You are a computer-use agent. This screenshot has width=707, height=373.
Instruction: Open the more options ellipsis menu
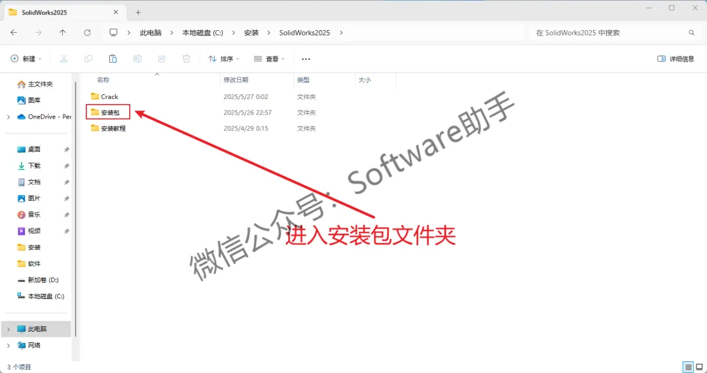(x=306, y=58)
